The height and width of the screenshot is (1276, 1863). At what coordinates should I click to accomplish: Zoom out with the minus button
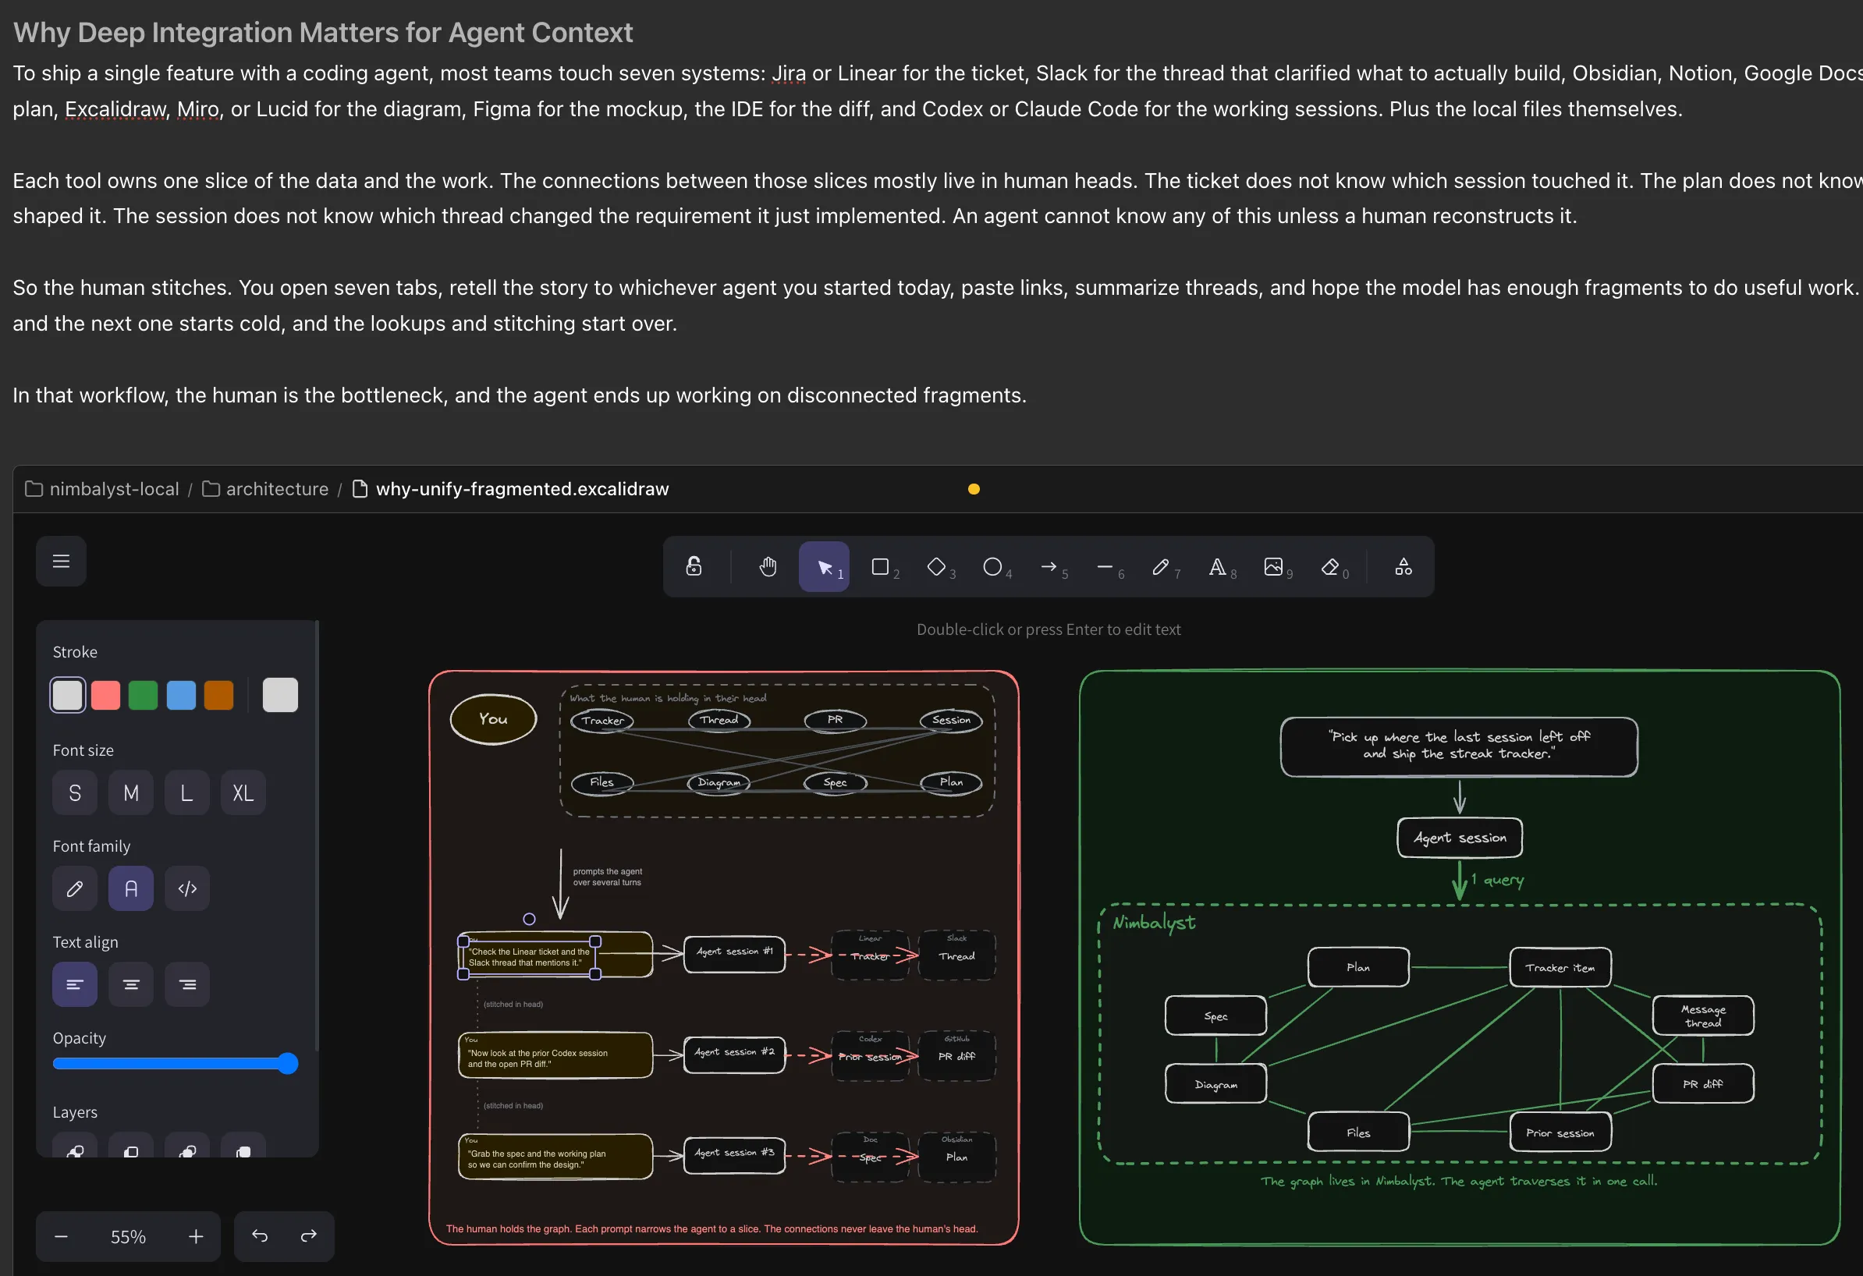point(61,1236)
